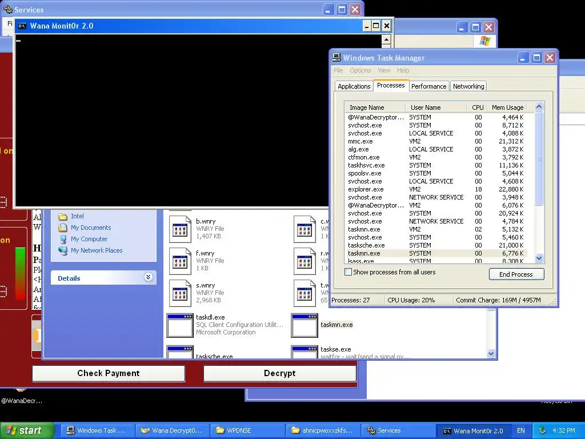
Task: Switch to Services taskbar button
Action: (397, 430)
